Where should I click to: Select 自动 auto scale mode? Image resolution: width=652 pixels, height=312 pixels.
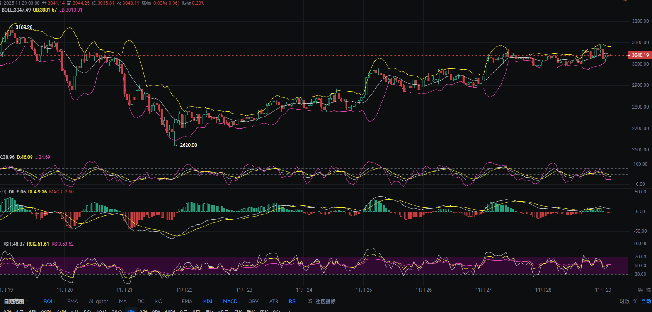click(x=646, y=301)
